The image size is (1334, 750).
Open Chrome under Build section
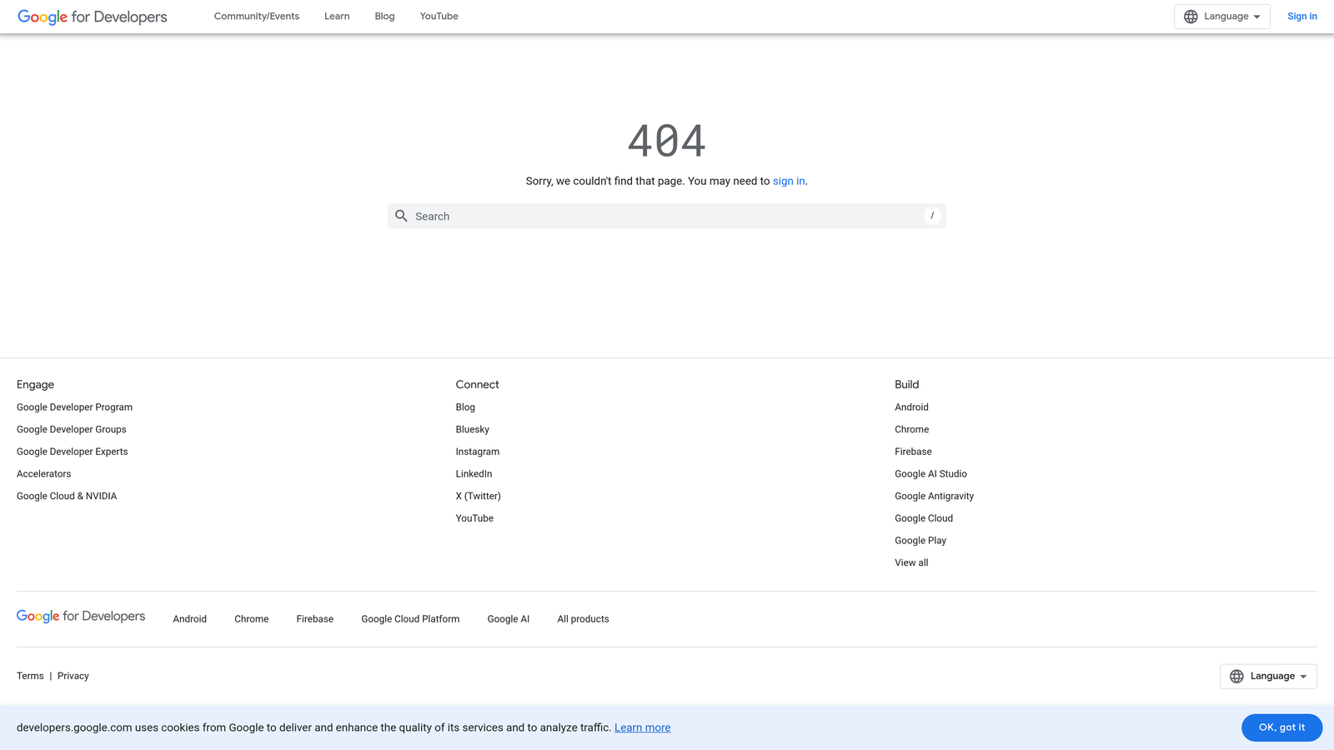[x=912, y=430]
